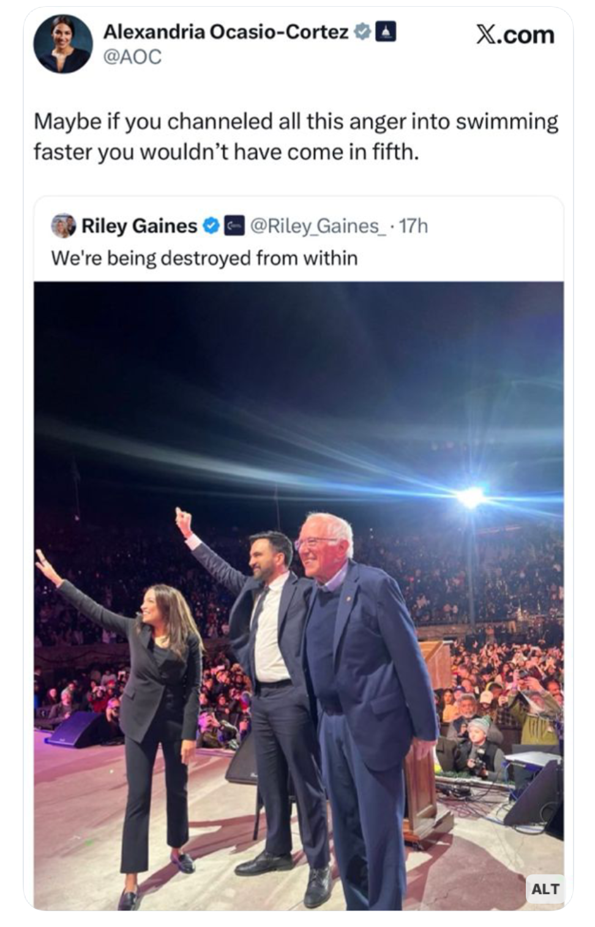Click the @Riley_Gaines_ handle
The image size is (595, 927).
point(318,226)
